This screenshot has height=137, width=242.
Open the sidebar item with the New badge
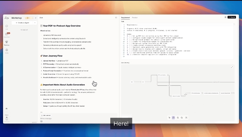click(7, 34)
